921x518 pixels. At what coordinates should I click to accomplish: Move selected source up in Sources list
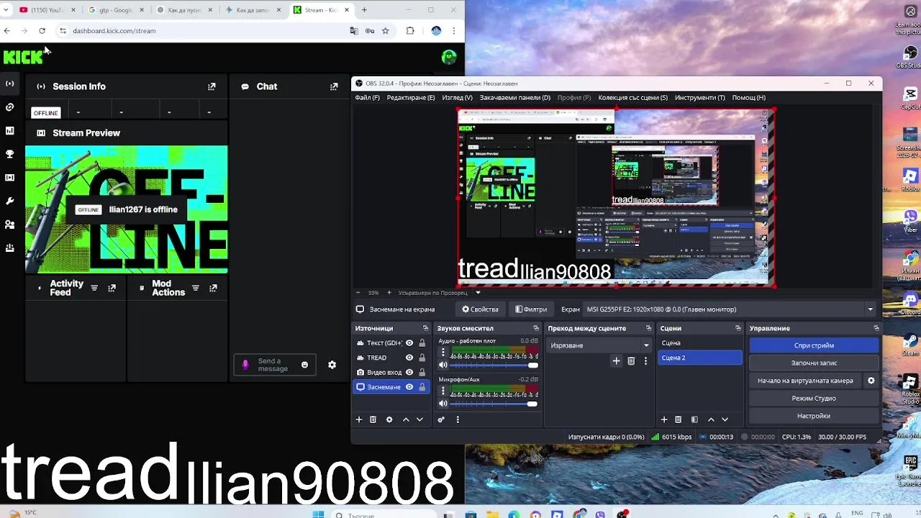pyautogui.click(x=406, y=419)
